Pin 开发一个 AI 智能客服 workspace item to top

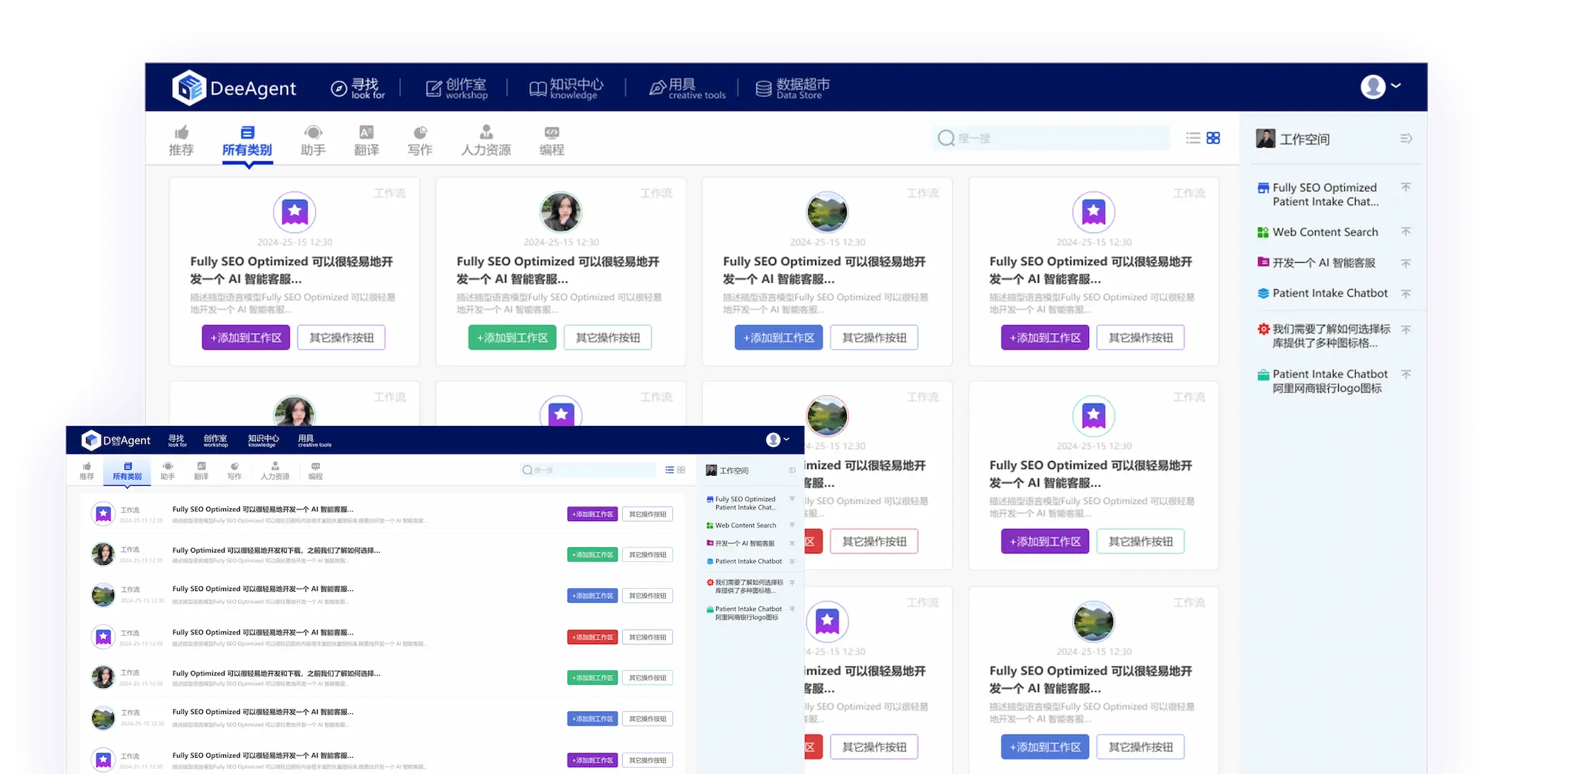click(1405, 263)
